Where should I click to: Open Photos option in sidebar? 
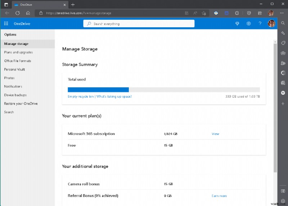point(9,78)
